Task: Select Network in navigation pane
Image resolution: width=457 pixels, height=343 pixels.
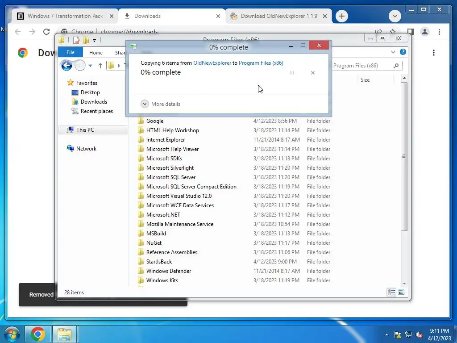Action: coord(86,148)
